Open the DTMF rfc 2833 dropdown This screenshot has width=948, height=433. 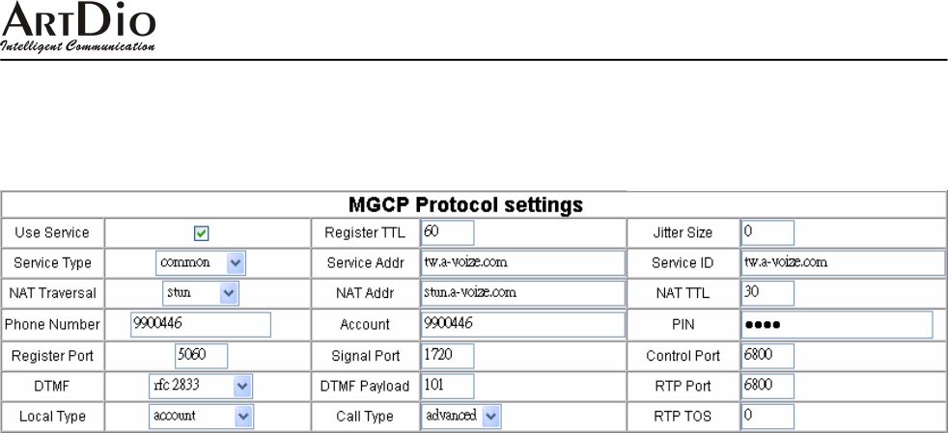[201, 386]
